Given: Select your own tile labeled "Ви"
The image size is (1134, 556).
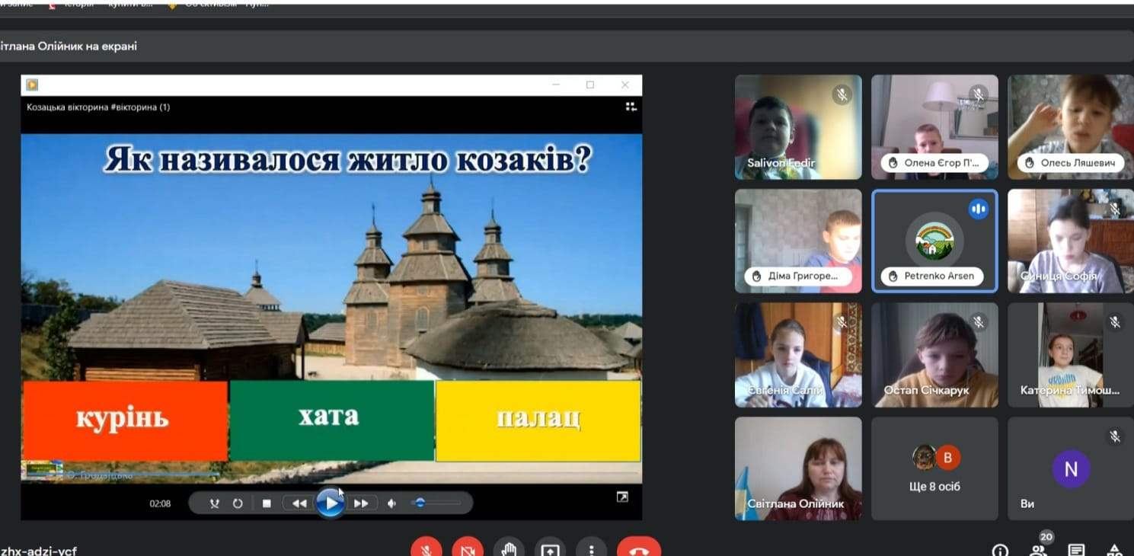Looking at the screenshot, I should tap(1071, 468).
